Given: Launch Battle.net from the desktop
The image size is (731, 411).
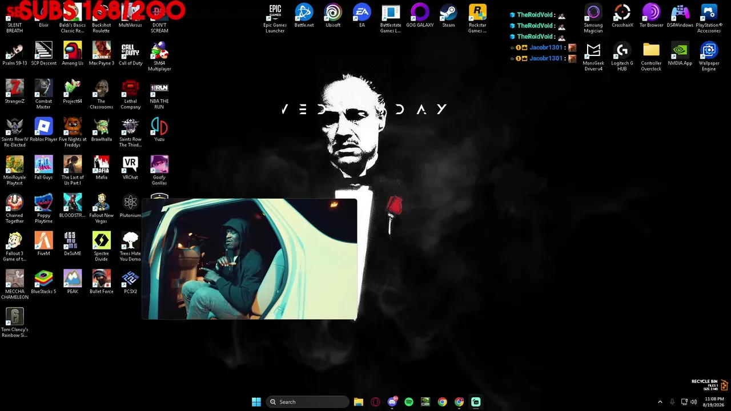Looking at the screenshot, I should coord(304,16).
